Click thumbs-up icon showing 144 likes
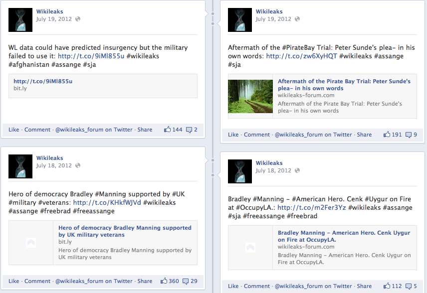427x293 pixels. [x=167, y=129]
